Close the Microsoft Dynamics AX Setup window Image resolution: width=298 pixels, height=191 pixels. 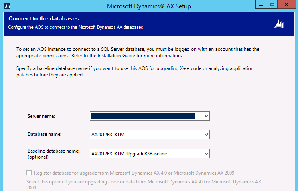pos(288,5)
